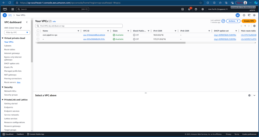Open the AWS services grid menu
Image resolution: width=259 pixels, height=137 pixels.
pyautogui.click(x=13, y=9)
